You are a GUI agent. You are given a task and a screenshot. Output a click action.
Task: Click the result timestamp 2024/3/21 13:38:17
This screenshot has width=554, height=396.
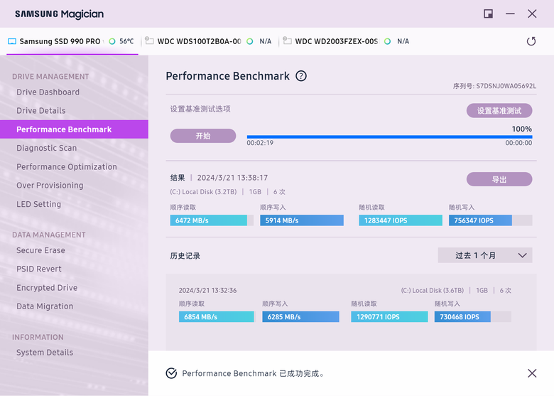pos(232,178)
